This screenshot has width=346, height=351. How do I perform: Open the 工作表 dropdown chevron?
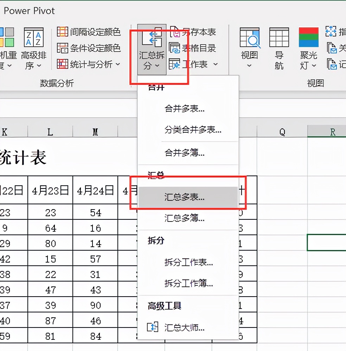click(x=216, y=64)
